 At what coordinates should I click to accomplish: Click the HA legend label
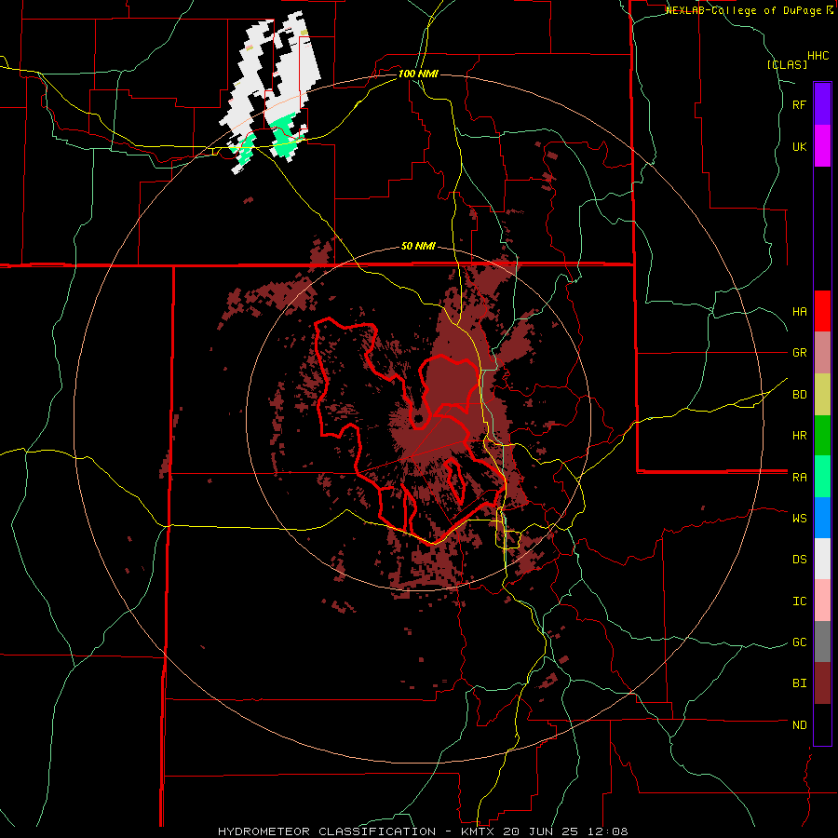tap(799, 312)
